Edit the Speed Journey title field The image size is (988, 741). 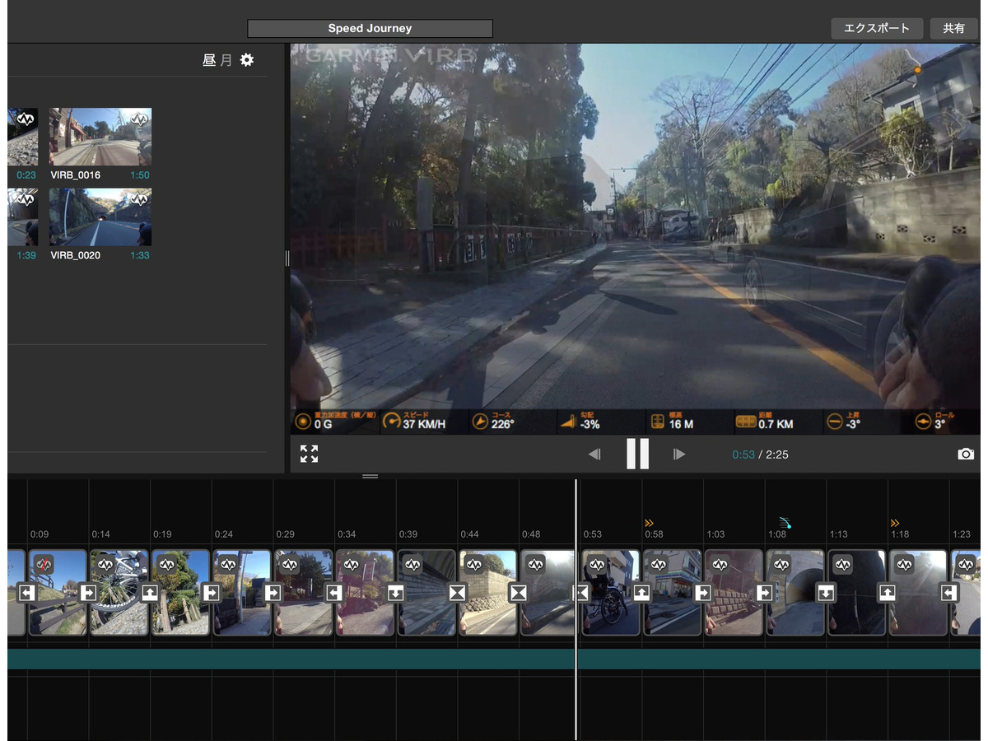[370, 29]
